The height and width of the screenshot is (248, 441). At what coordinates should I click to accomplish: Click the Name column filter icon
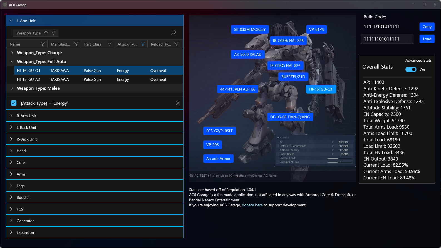43,44
